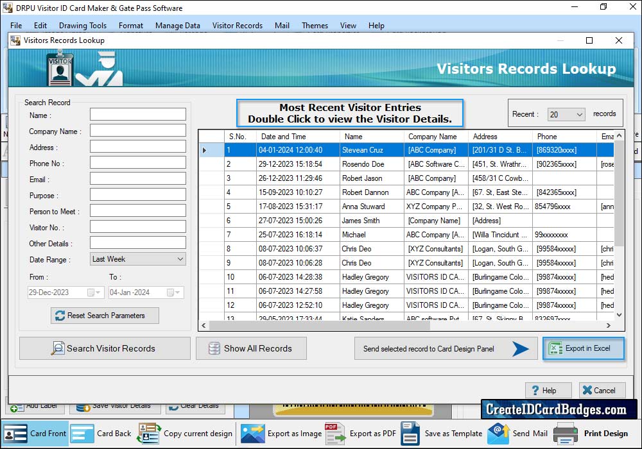
Task: Open the Format menu
Action: [x=131, y=26]
